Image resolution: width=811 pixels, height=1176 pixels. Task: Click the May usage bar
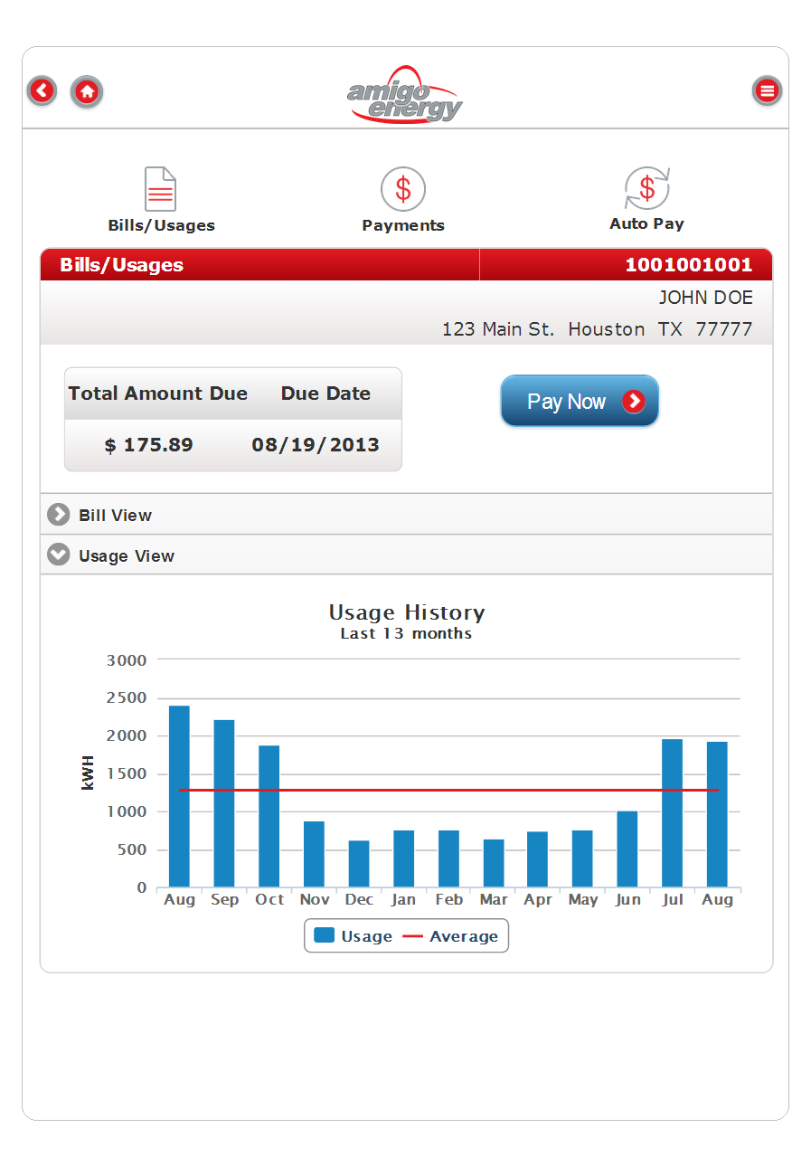coord(583,858)
